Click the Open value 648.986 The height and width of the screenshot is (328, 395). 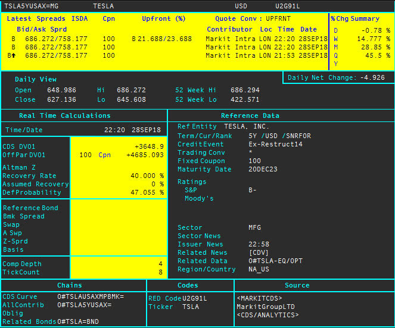click(61, 90)
